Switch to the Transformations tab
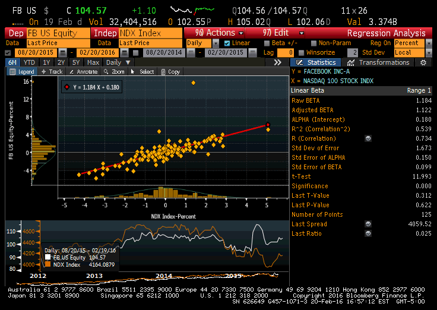 click(378, 62)
